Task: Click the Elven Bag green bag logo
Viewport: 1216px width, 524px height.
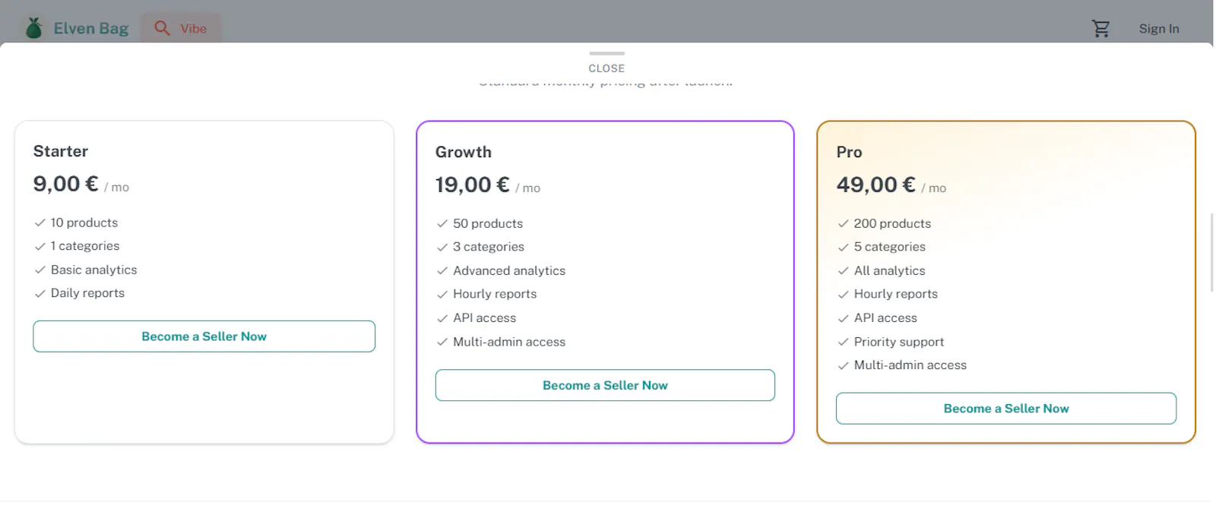Action: pyautogui.click(x=33, y=28)
